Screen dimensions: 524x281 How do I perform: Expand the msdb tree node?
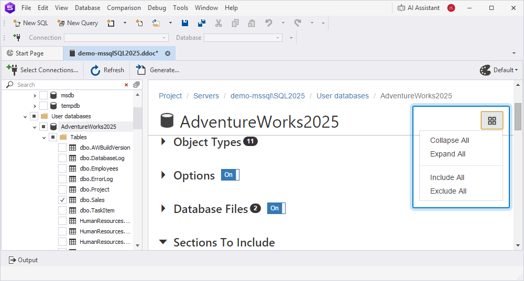pyautogui.click(x=35, y=96)
